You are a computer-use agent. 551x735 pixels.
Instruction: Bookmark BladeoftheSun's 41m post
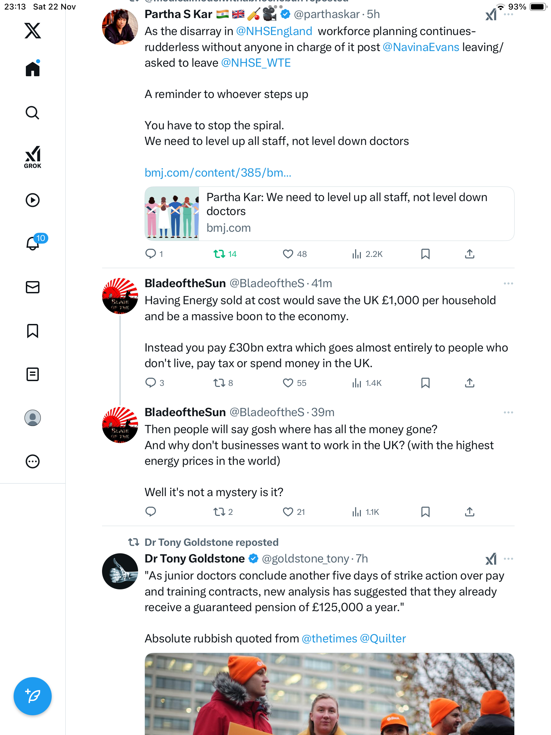click(425, 383)
